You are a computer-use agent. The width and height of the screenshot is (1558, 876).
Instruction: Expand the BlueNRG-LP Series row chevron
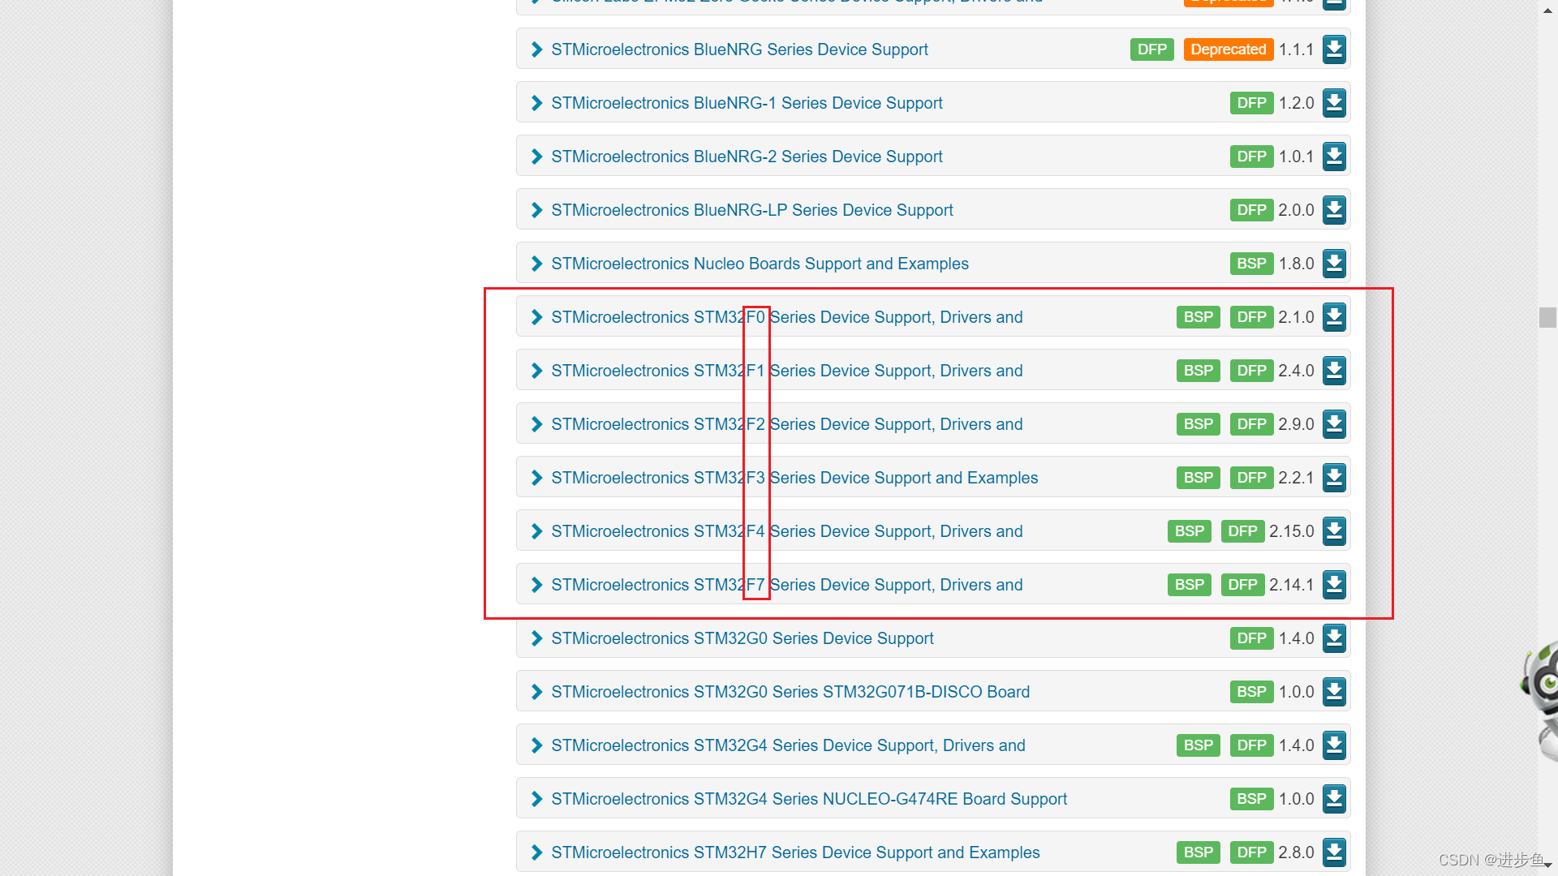click(x=536, y=210)
